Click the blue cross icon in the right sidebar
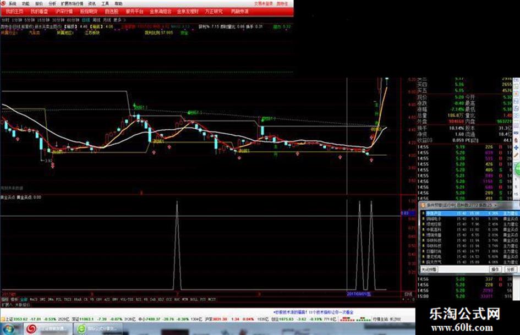This screenshot has width=520, height=335. point(516,147)
